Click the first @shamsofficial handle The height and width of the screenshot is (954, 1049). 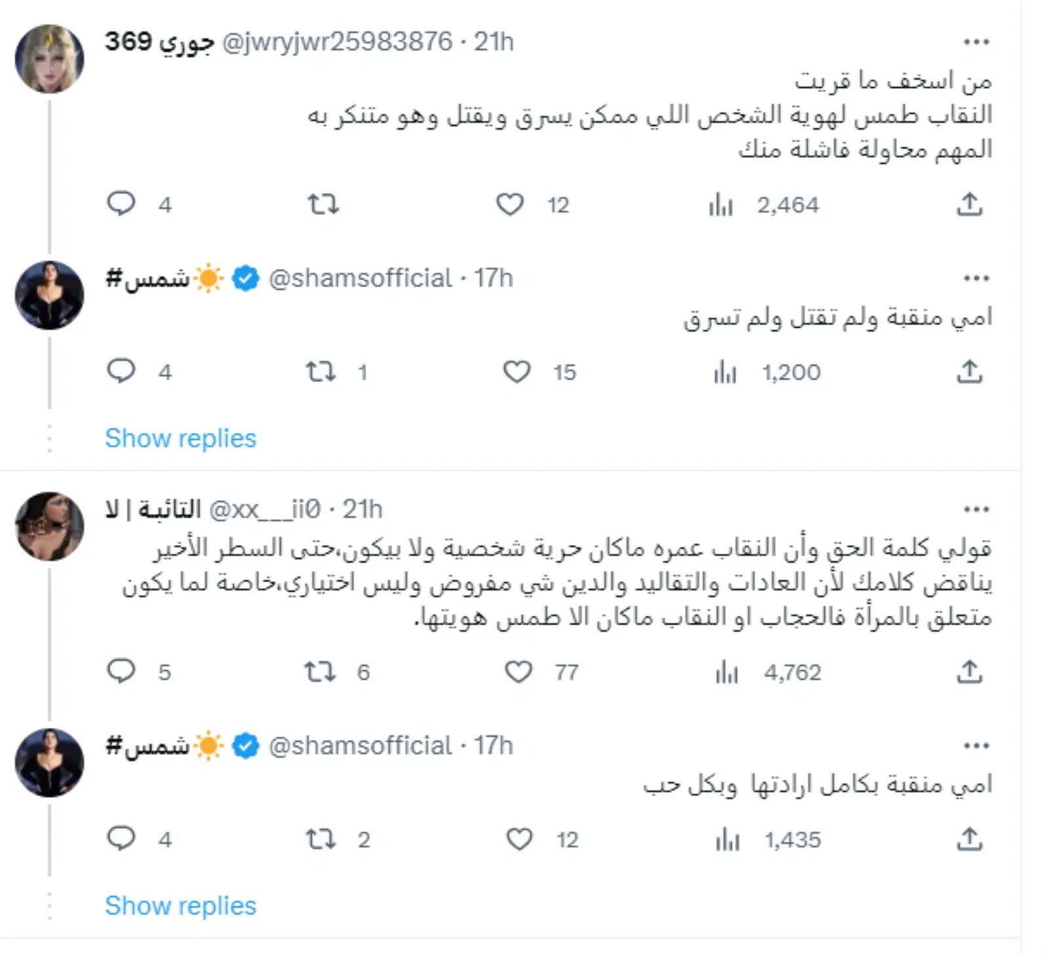[360, 278]
